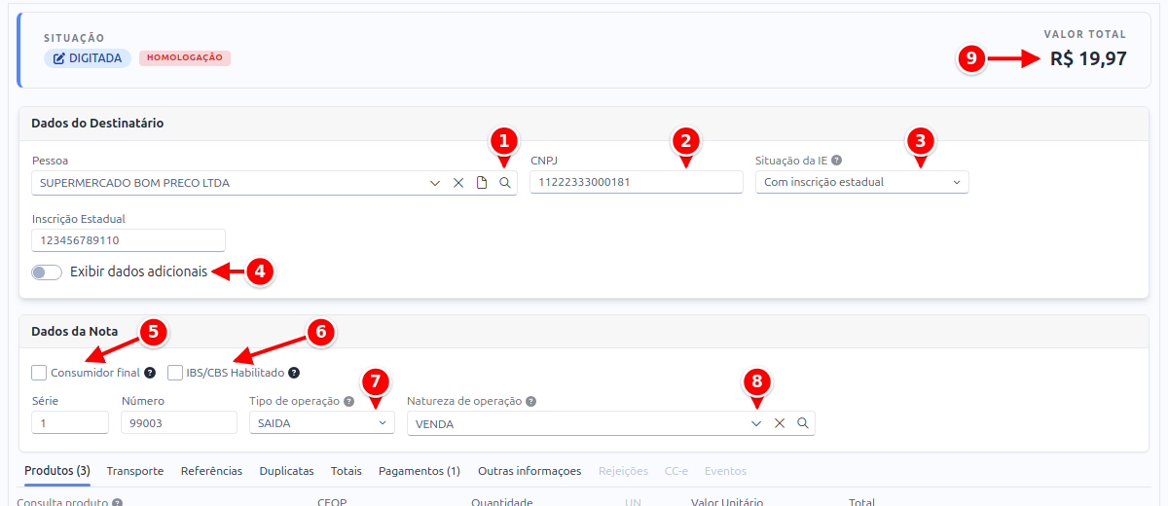Open the Tipo de operação SAIDA dropdown

pos(321,423)
